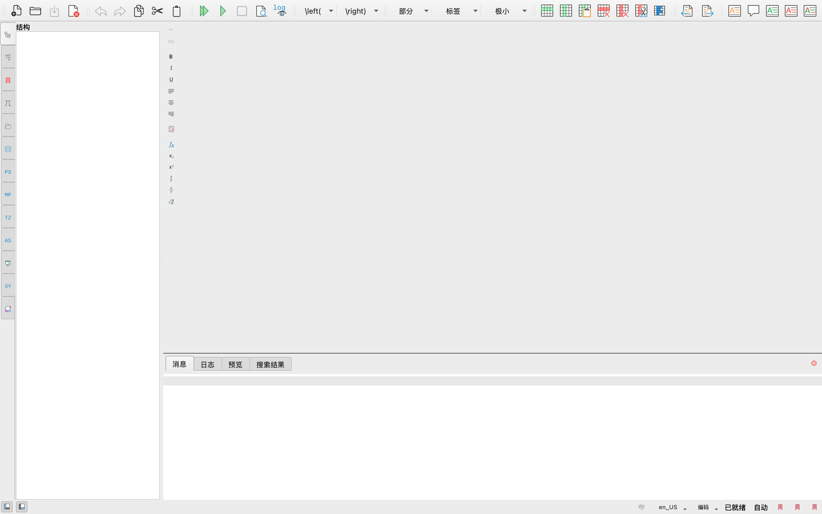This screenshot has height=514, width=822.
Task: Switch to the 搜索结果 tab
Action: (x=270, y=364)
